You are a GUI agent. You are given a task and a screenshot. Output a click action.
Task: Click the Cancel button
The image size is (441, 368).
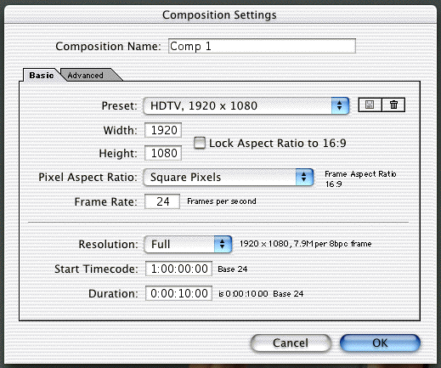click(x=291, y=343)
